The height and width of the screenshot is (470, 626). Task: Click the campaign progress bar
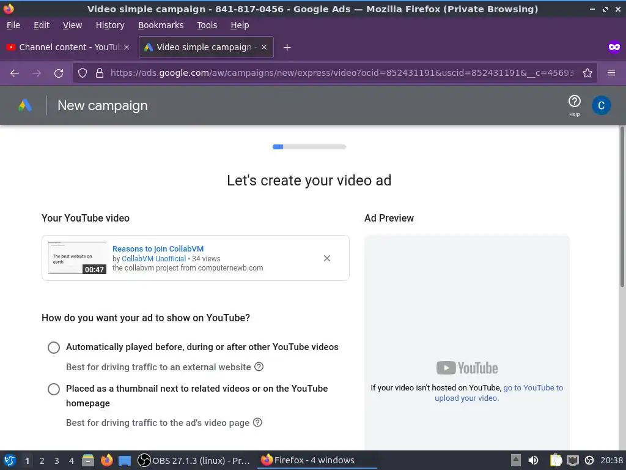[x=309, y=147]
